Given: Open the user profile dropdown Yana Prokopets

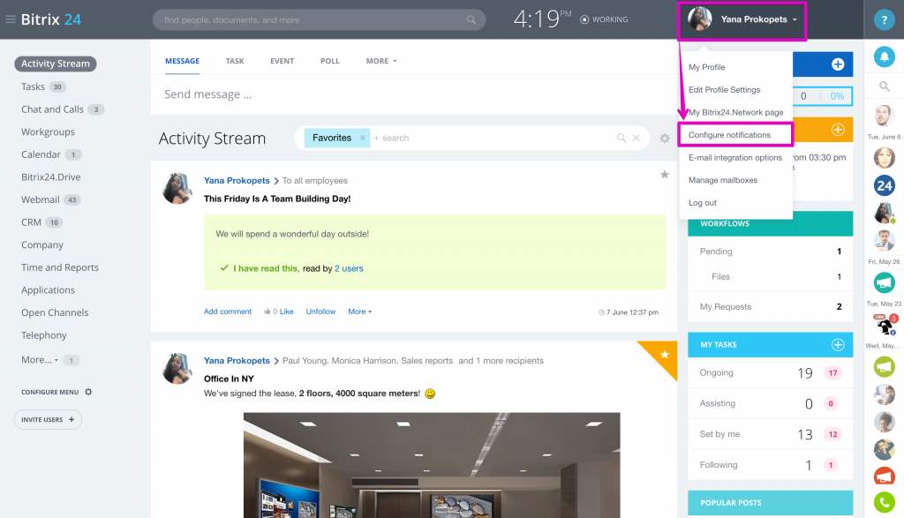Looking at the screenshot, I should click(x=742, y=19).
